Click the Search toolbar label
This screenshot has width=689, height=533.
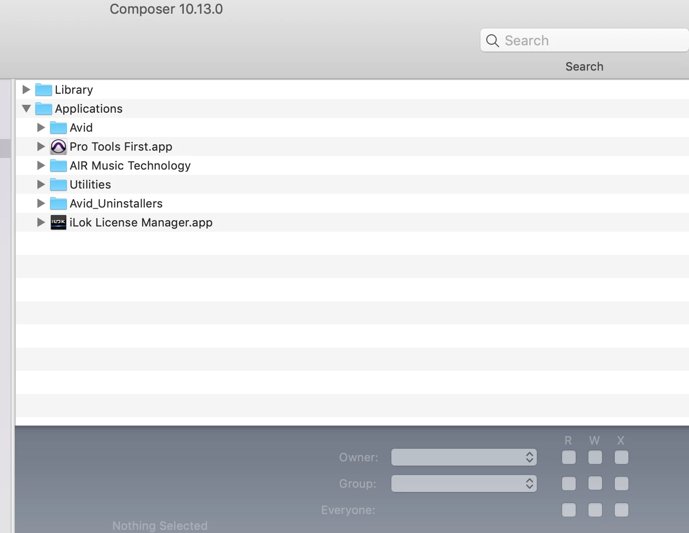click(585, 67)
